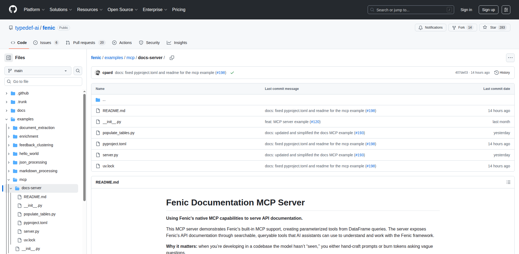Open the three-dots more options button
519x254 pixels.
click(510, 58)
